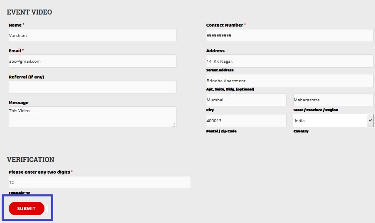Open the Country dropdown arrow
Viewport: 375px width, 223px height.
click(370, 120)
